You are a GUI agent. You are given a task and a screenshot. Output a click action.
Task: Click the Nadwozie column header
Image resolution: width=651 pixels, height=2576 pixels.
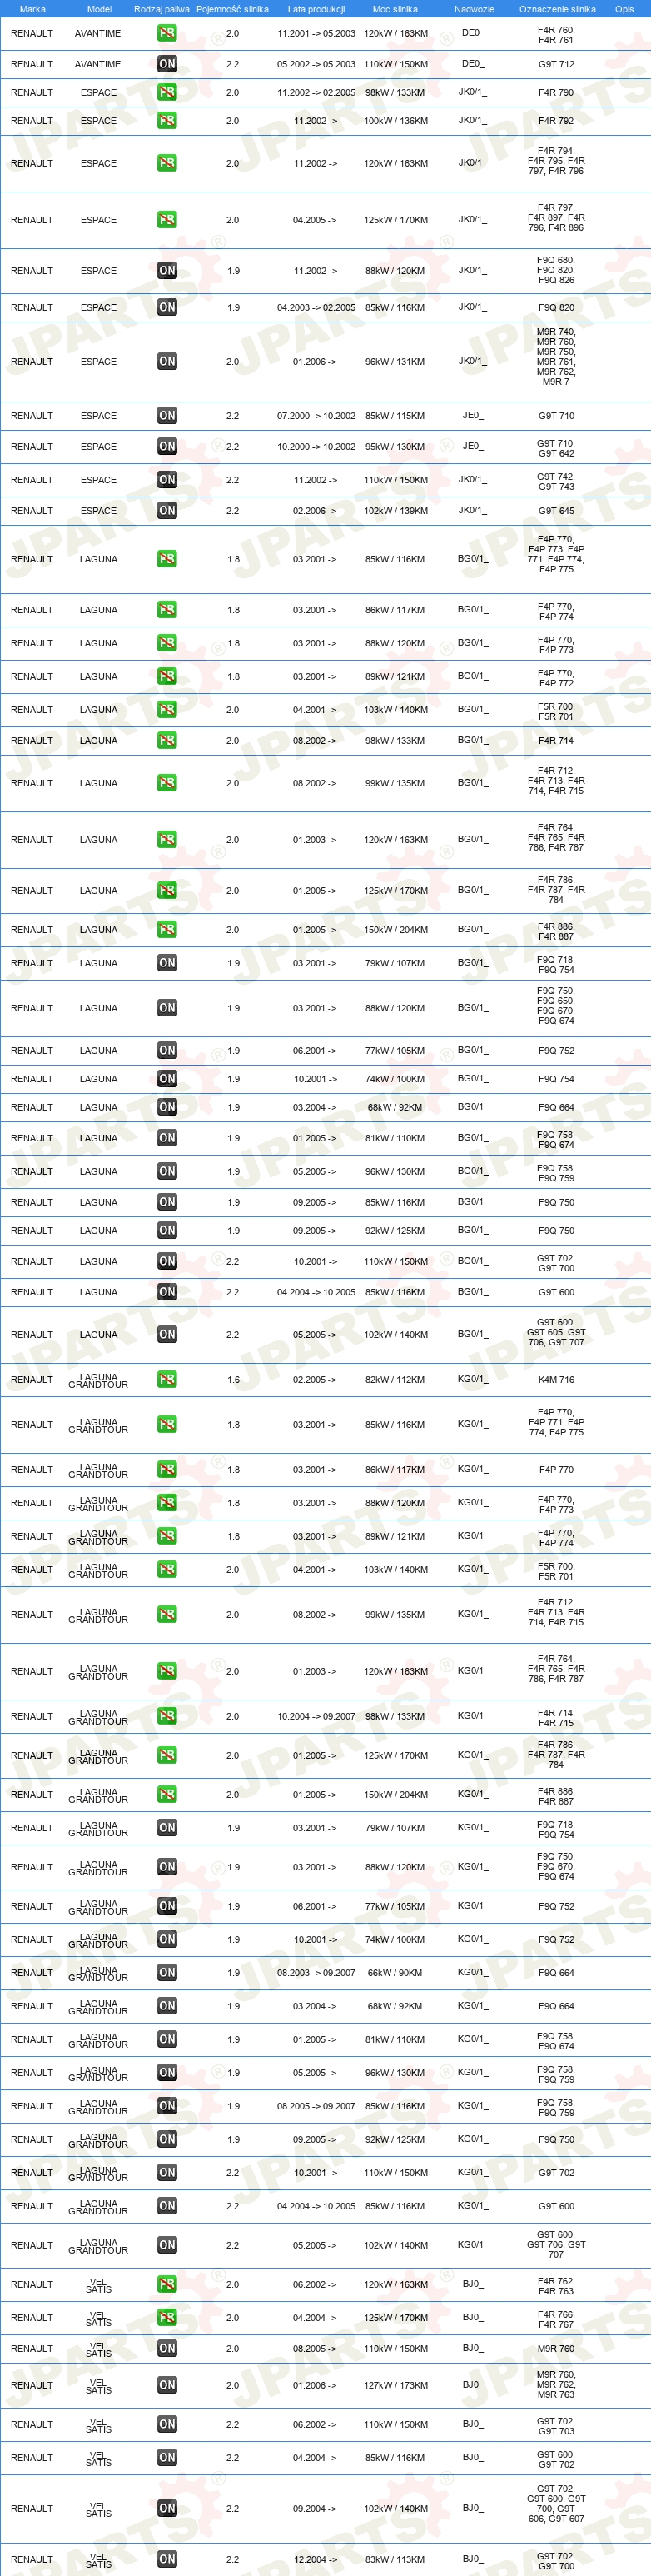point(474,9)
